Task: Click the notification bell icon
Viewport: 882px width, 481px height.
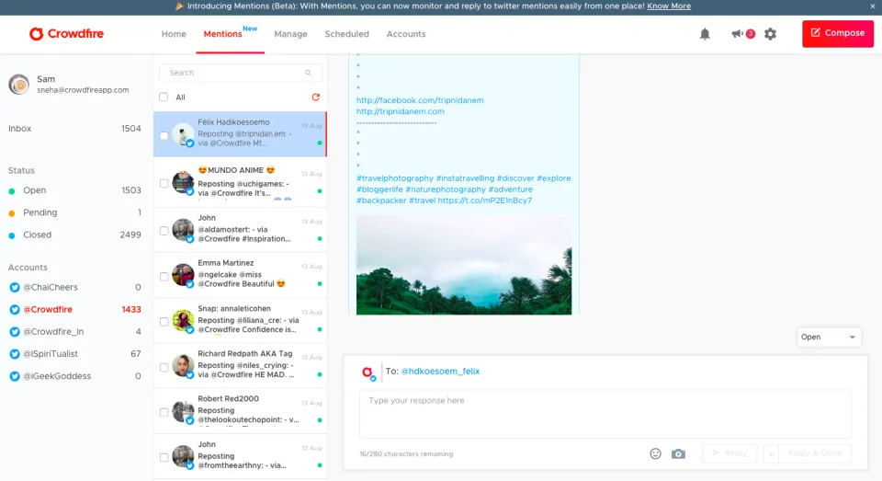Action: pyautogui.click(x=705, y=34)
